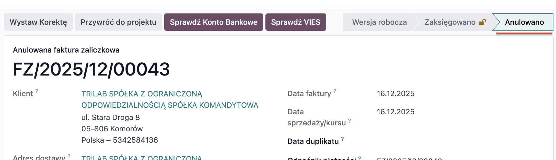
Task: Click the Data faktury date value
Action: [395, 94]
